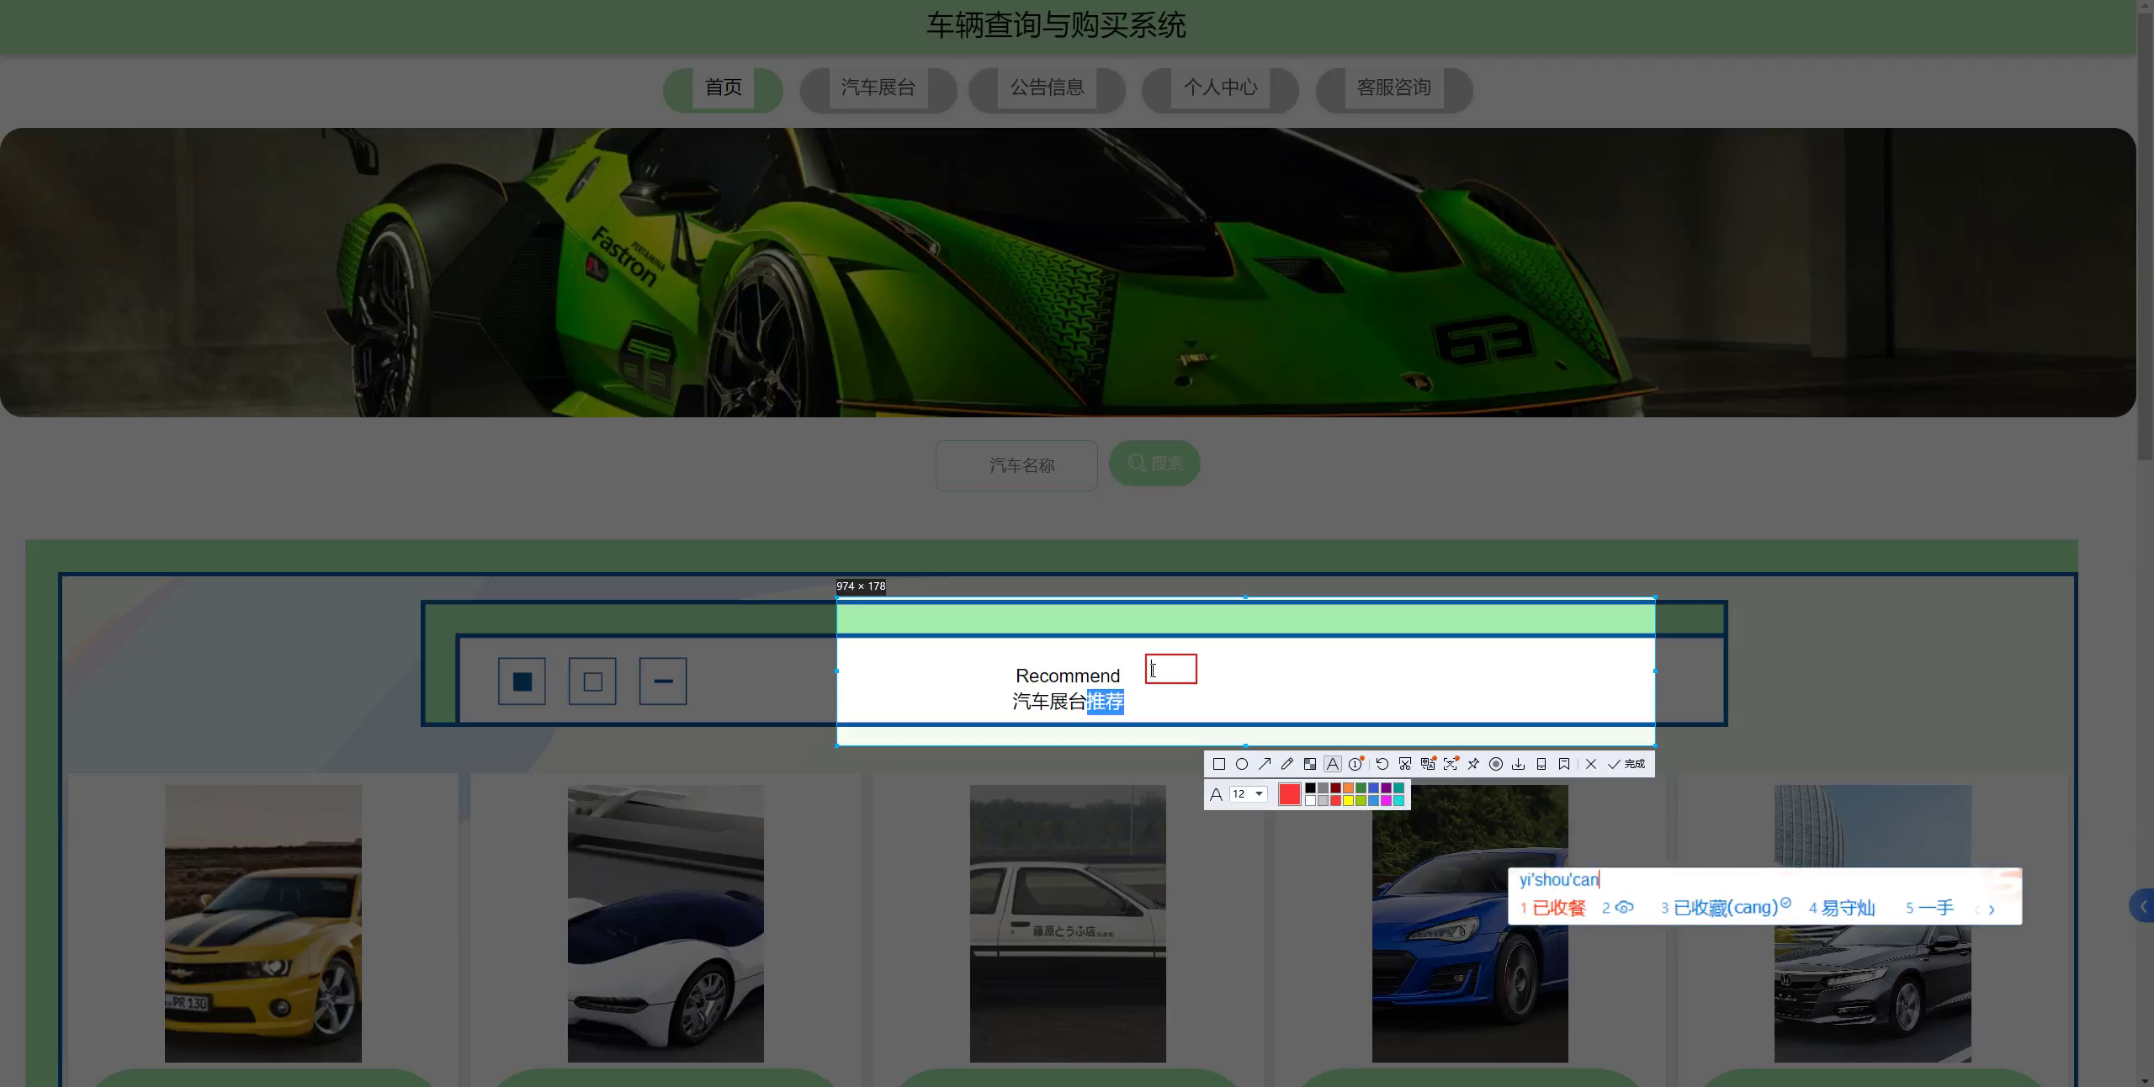Click the translate screenshot icon

(x=1428, y=764)
